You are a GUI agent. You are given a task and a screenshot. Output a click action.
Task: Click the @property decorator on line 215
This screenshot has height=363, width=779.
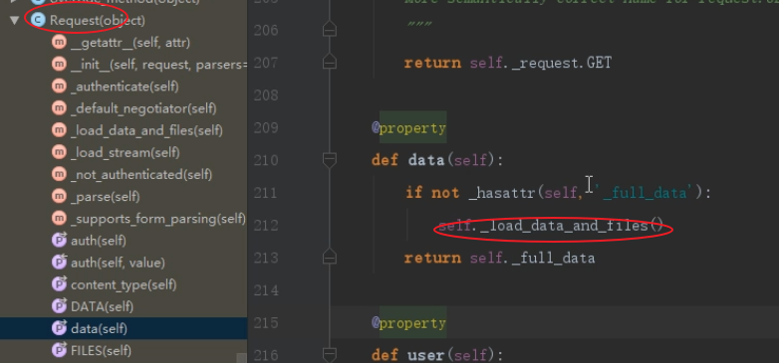[x=408, y=323]
